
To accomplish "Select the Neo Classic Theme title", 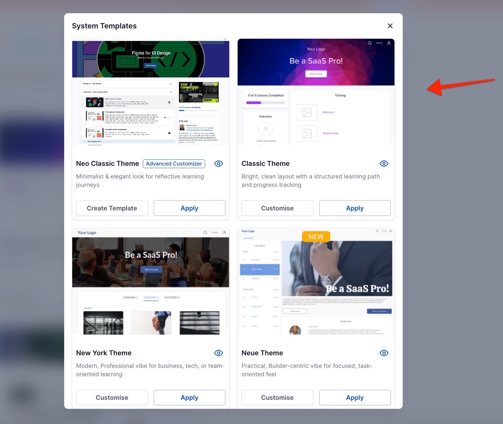I will point(107,164).
